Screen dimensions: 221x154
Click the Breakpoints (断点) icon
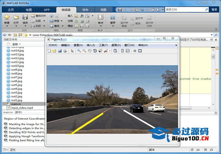pos(101,17)
